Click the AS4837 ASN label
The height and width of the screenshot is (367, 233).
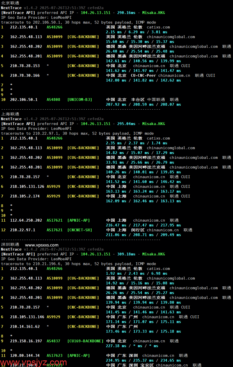click(53, 341)
